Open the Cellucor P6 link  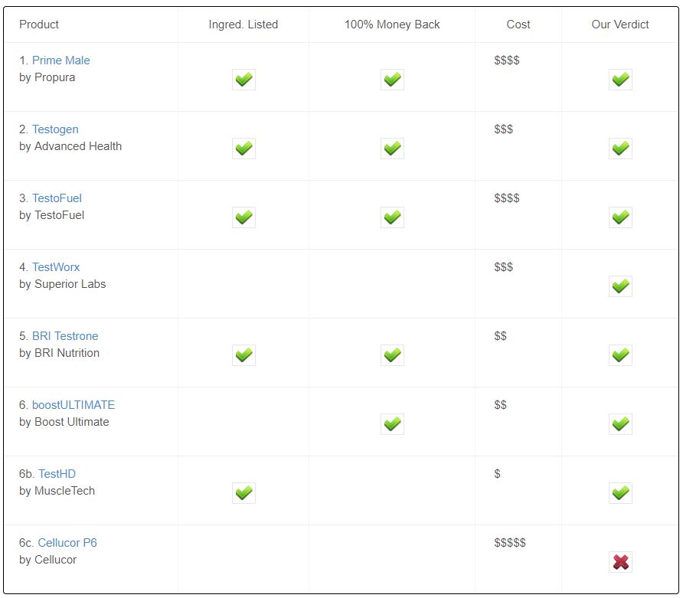pos(67,543)
